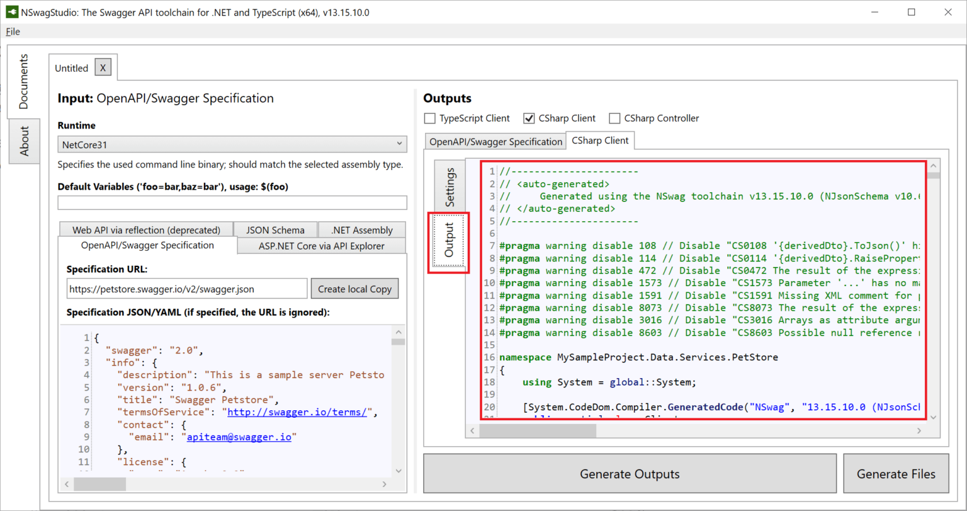
Task: Switch to the About side tab
Action: (x=24, y=141)
